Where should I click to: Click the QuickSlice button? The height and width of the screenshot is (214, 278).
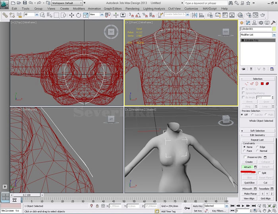249,182
